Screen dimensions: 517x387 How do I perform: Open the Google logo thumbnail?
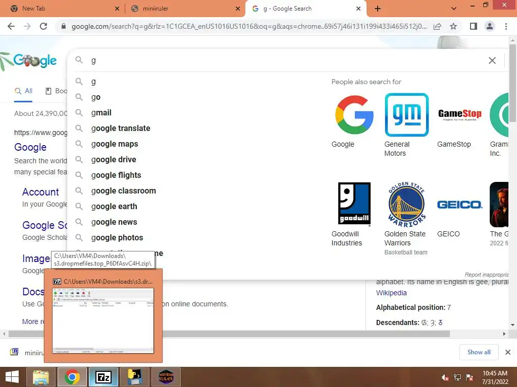coord(354,115)
